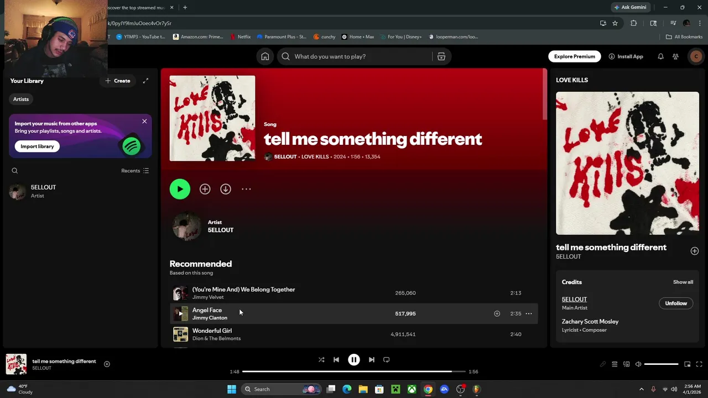708x398 pixels.
Task: Play the song with green play button
Action: [180, 189]
